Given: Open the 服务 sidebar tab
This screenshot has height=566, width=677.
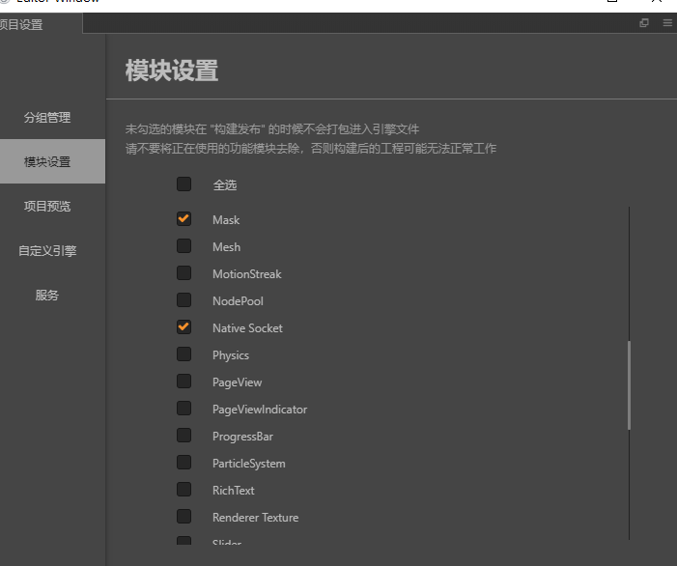Looking at the screenshot, I should tap(47, 296).
